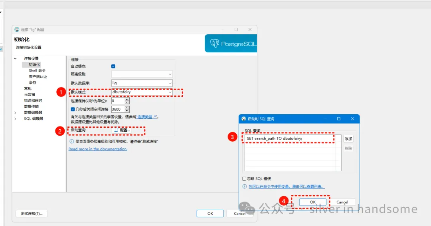431x226 pixels.
Task: Click the PostgreSQL elephant logo in the banner
Action: pyautogui.click(x=215, y=43)
